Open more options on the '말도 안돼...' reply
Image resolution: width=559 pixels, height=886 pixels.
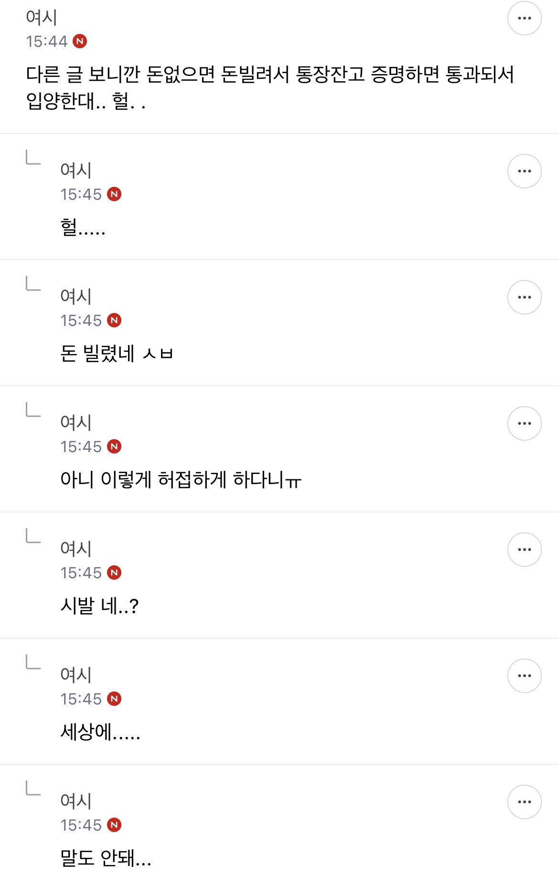(524, 802)
